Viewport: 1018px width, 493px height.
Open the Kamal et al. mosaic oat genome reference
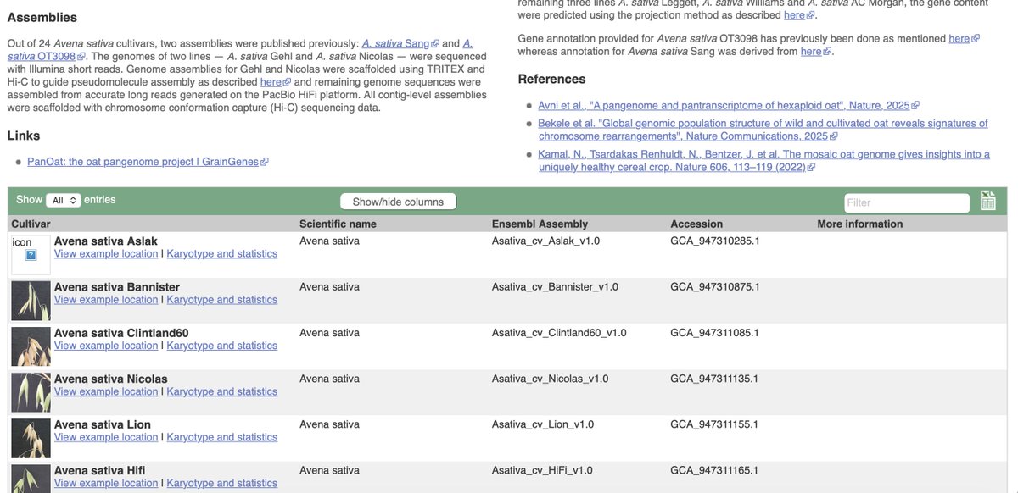[763, 160]
